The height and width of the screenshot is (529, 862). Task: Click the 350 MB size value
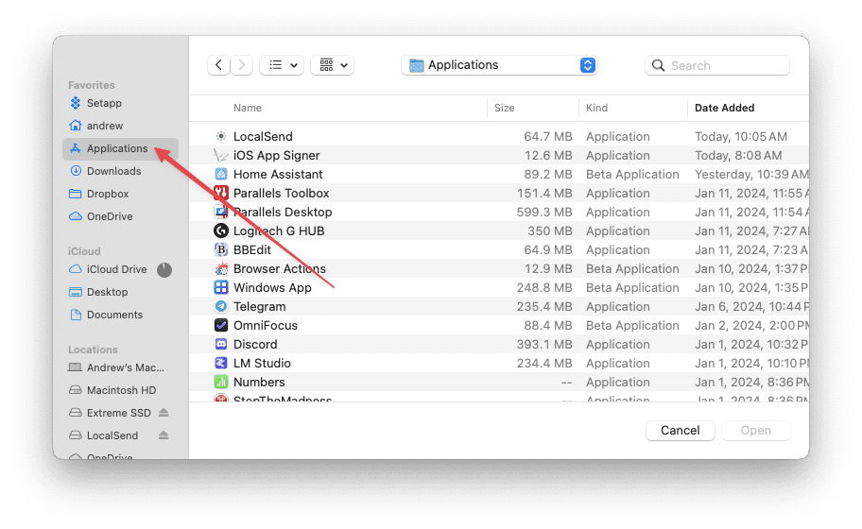tap(550, 230)
